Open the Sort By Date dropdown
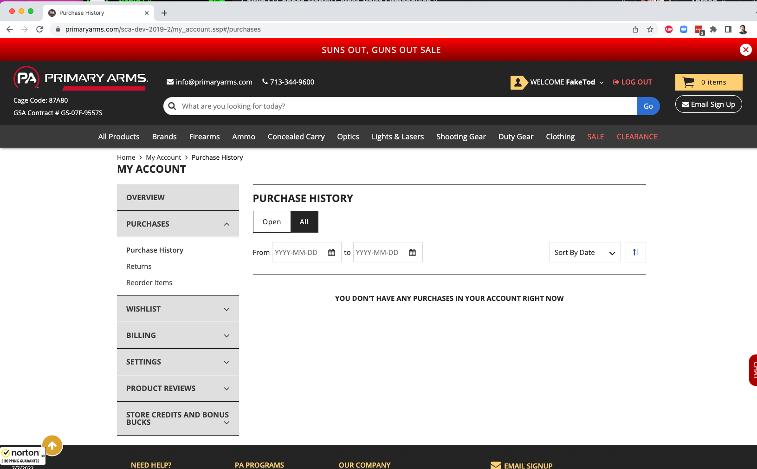Screen dimensions: 757x469 click(x=585, y=253)
